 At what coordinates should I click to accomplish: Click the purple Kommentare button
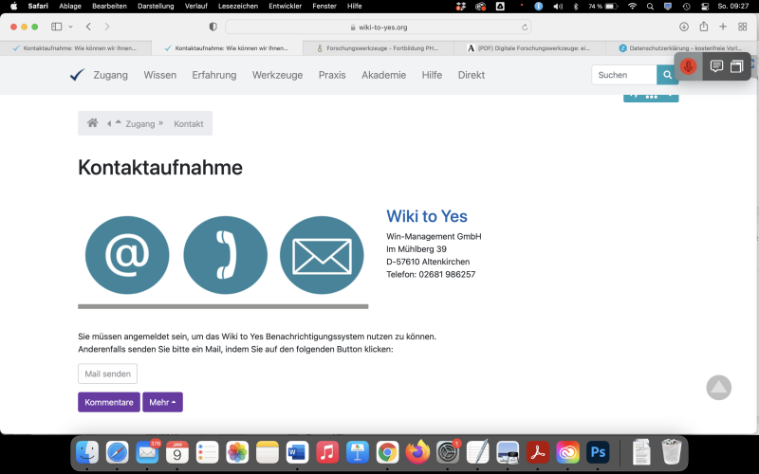(x=109, y=402)
